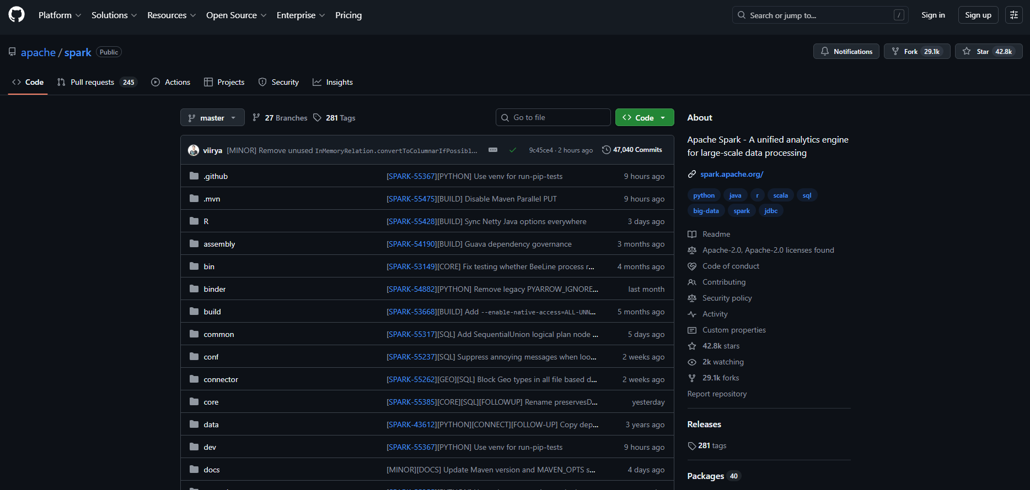This screenshot has height=490, width=1030.
Task: Click the Code of conduct heart icon
Action: 692,266
